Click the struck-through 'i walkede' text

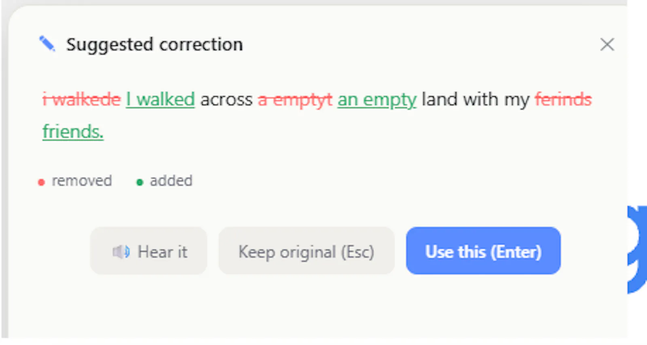point(82,99)
